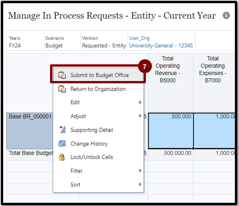This screenshot has height=206, width=239.
Task: Expand the Filter submenu arrow
Action: [x=140, y=170]
